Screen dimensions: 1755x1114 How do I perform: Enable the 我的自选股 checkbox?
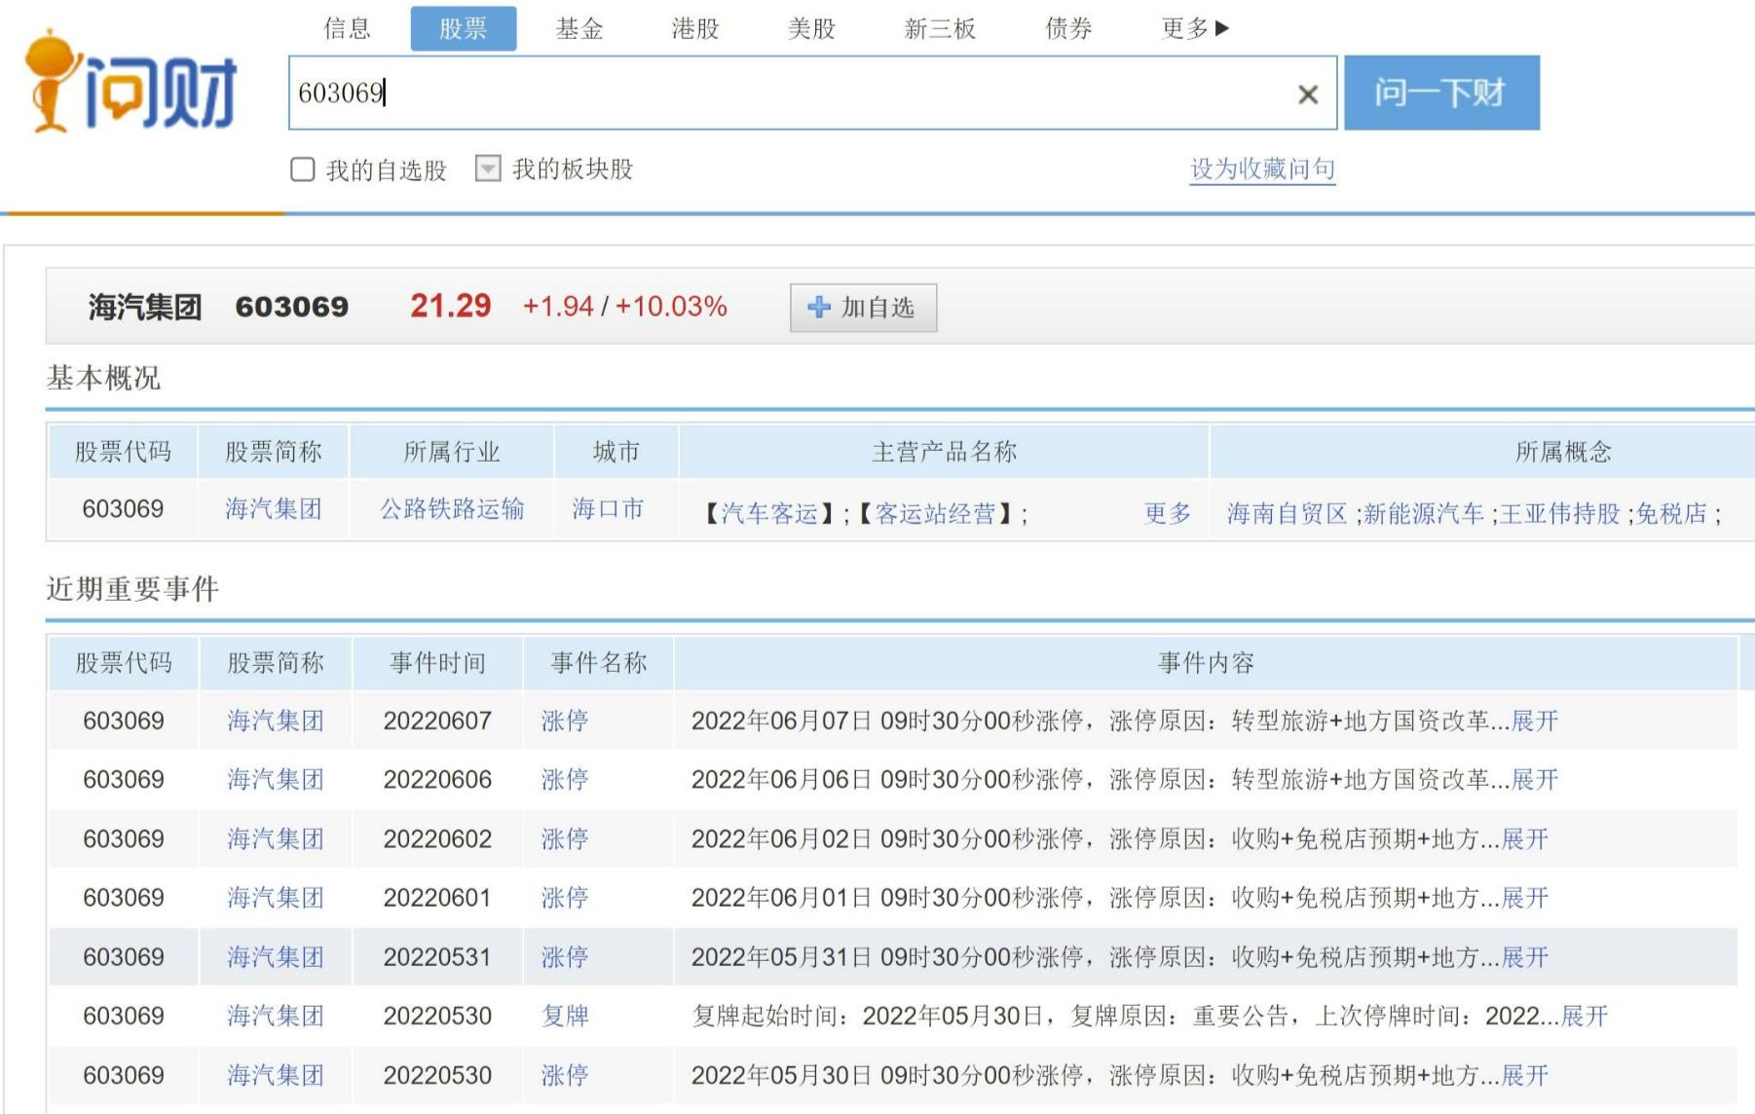[302, 169]
